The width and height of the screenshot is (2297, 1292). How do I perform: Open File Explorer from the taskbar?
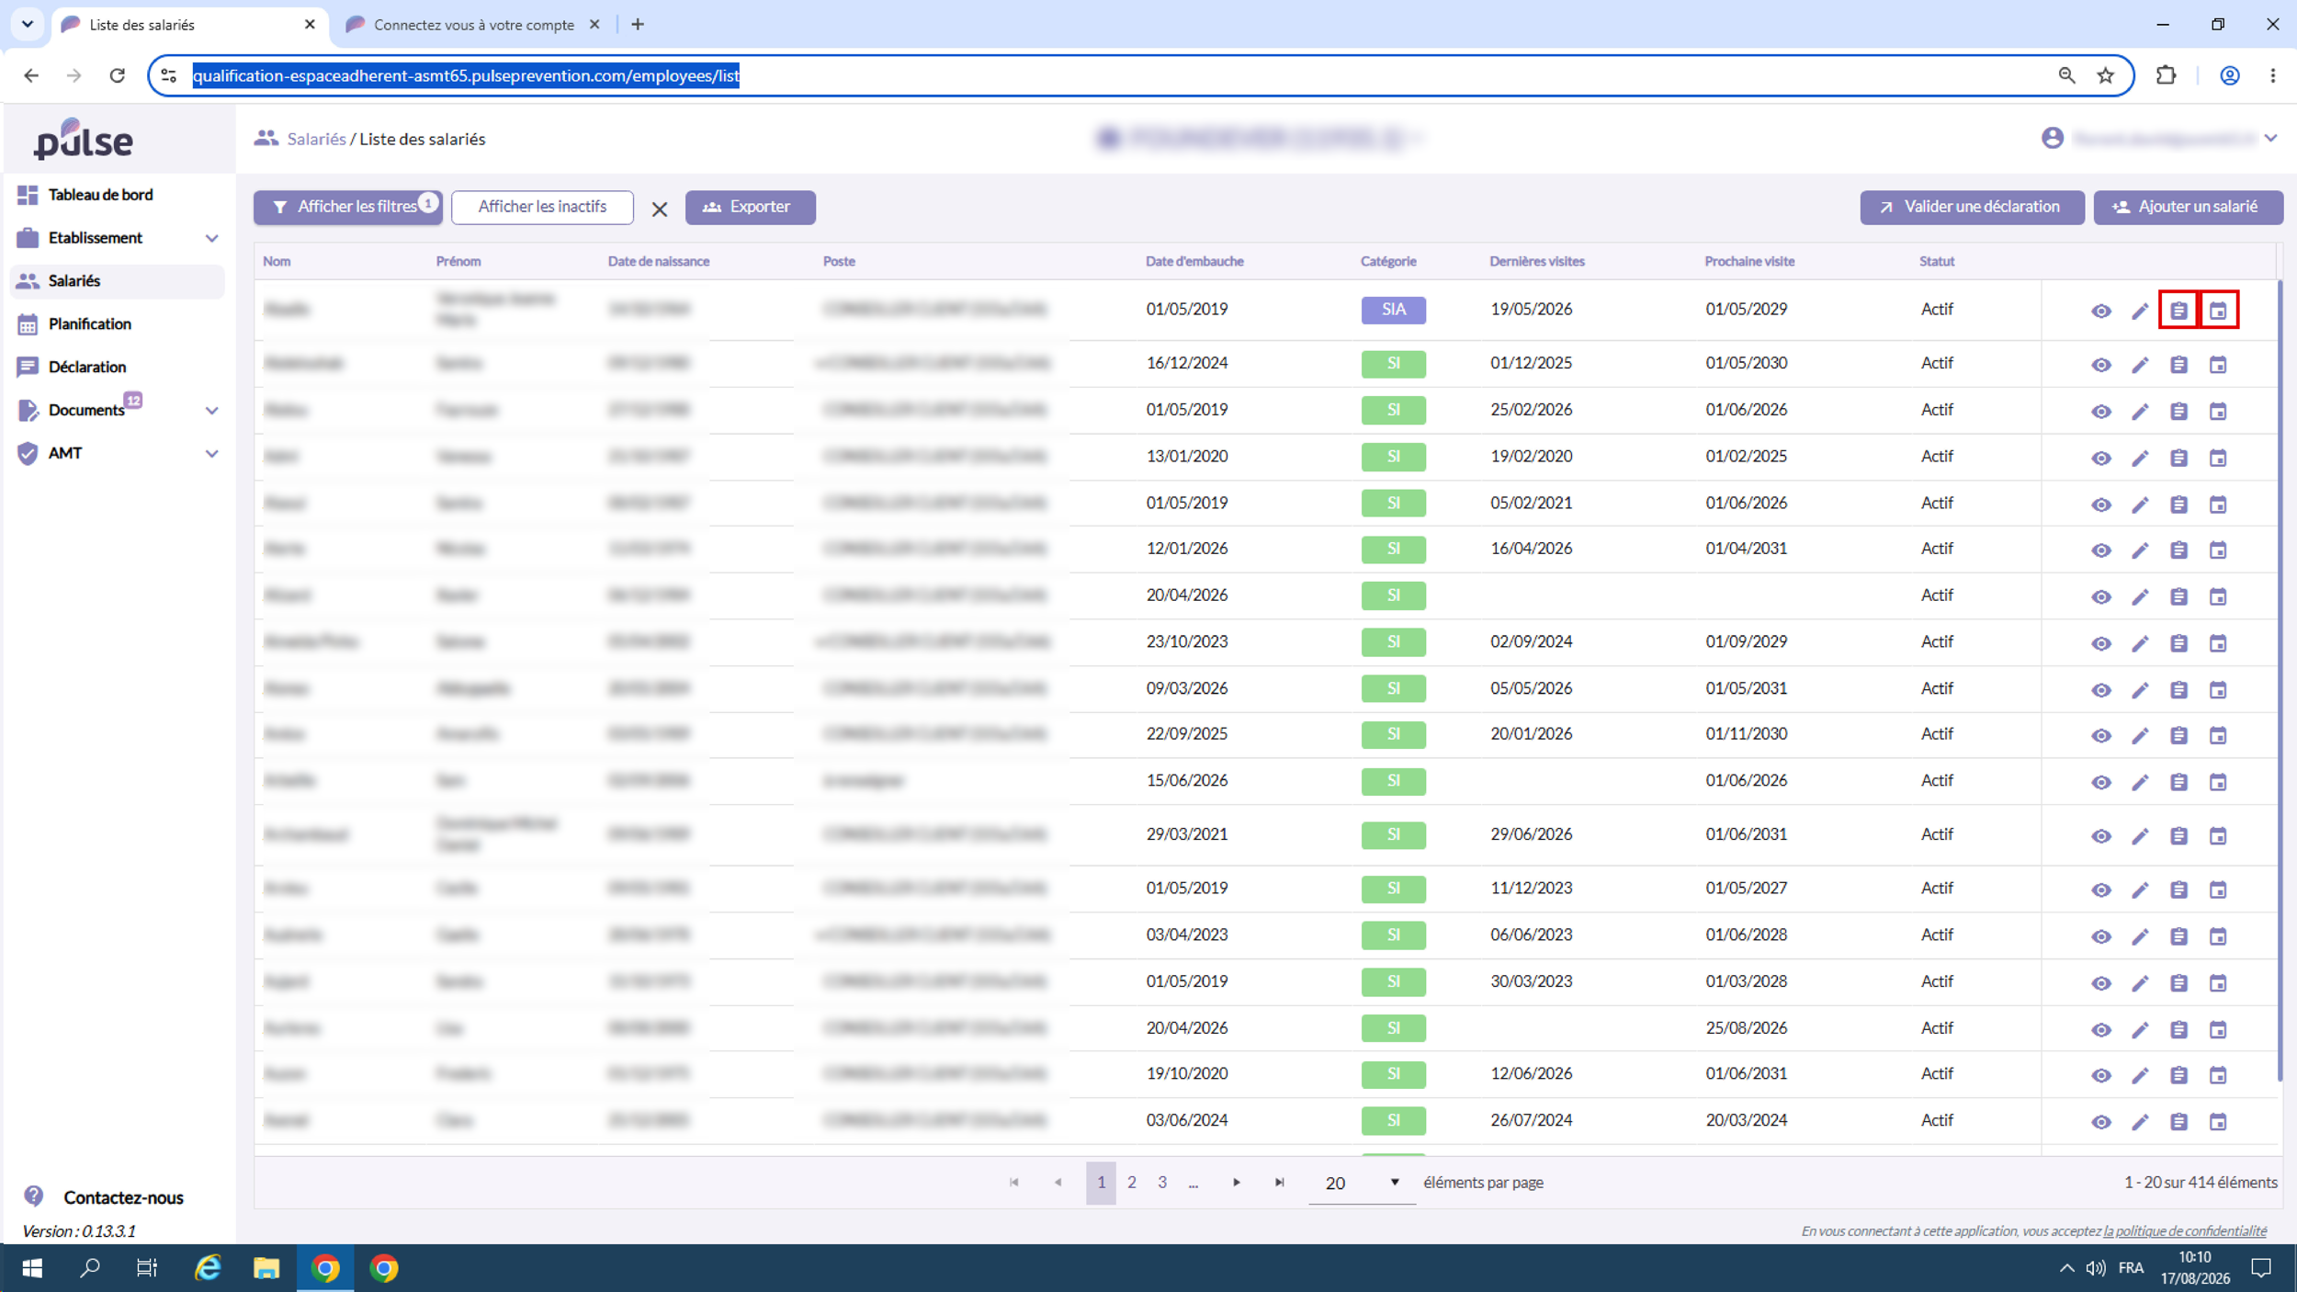click(x=266, y=1268)
